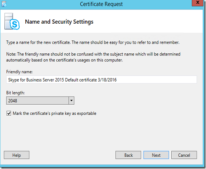Uncheck Mark the certificate's private key as exportable
The image size is (206, 169).
click(9, 113)
